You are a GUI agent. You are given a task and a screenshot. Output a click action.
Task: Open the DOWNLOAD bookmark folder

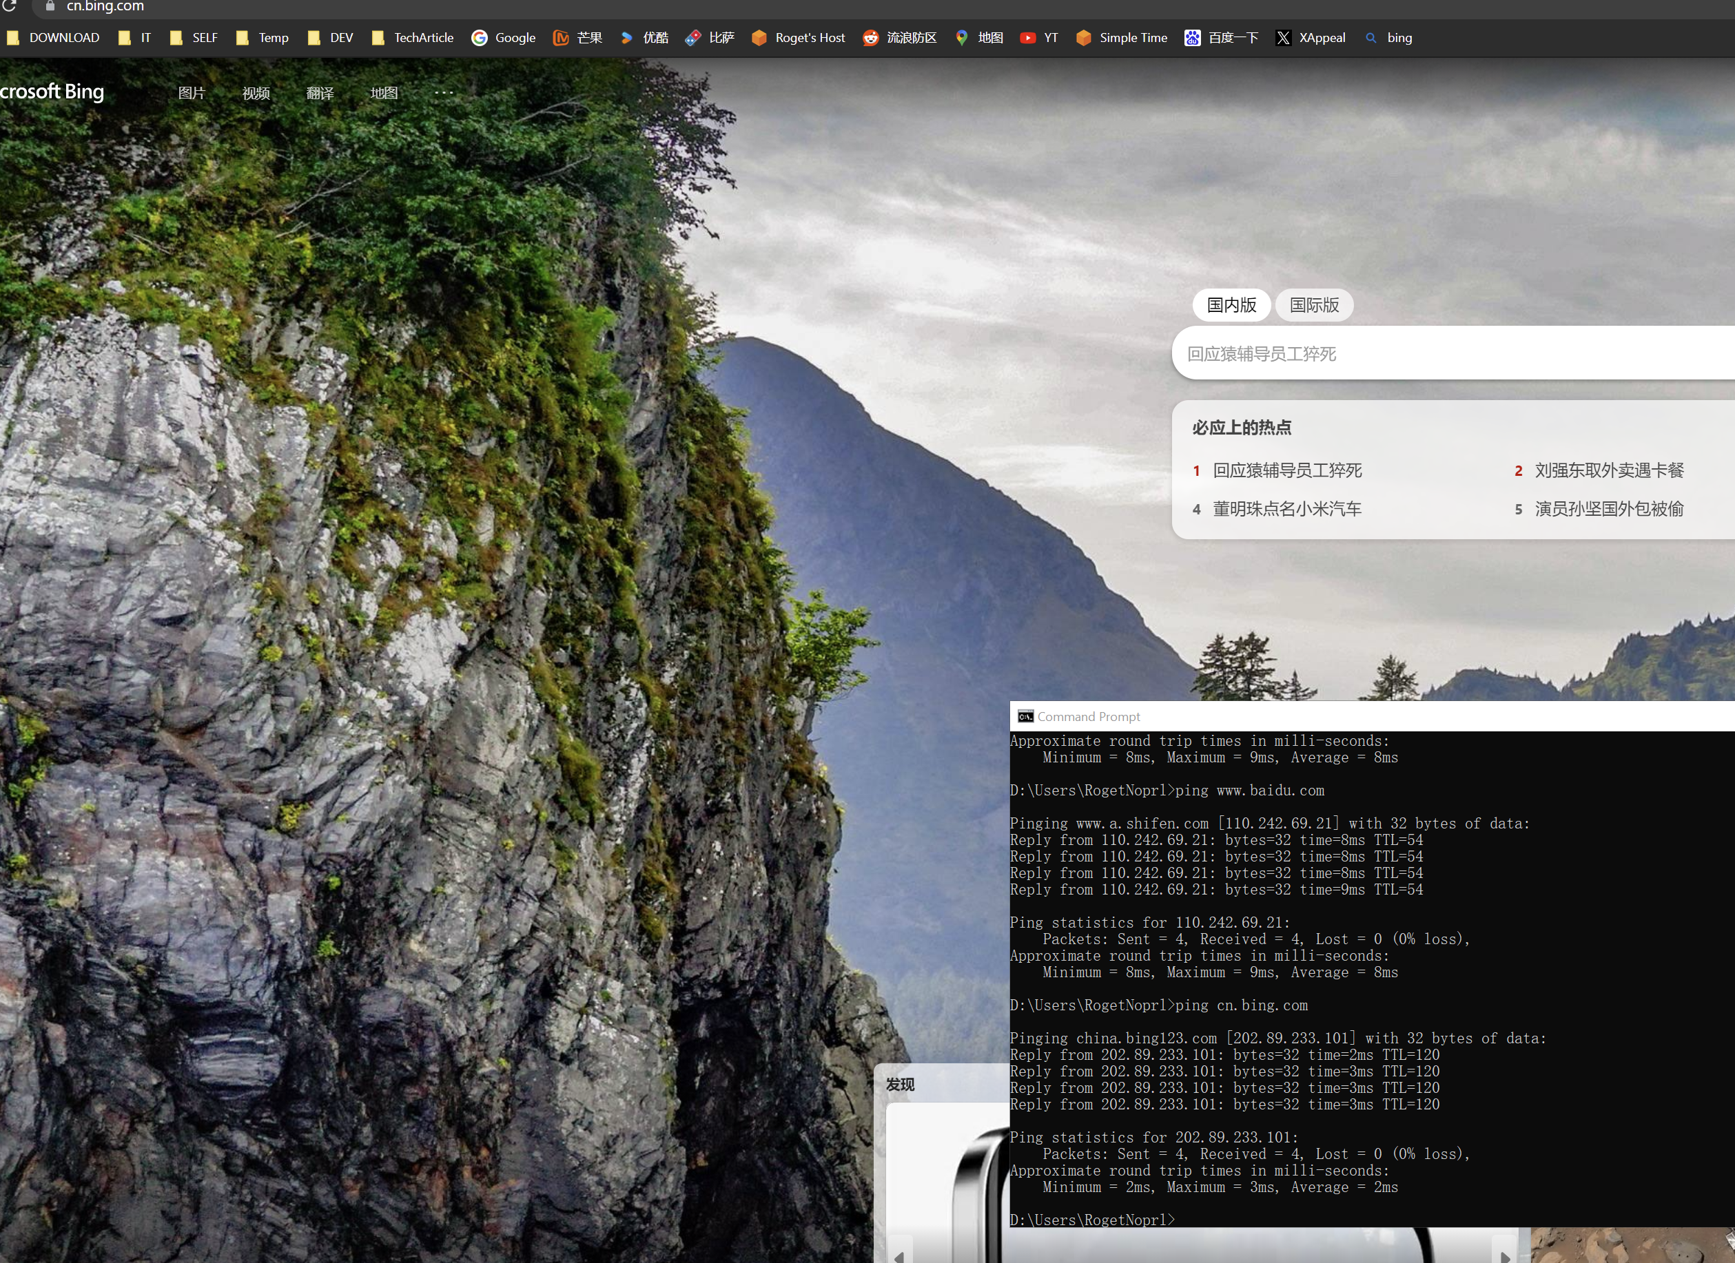pyautogui.click(x=54, y=37)
